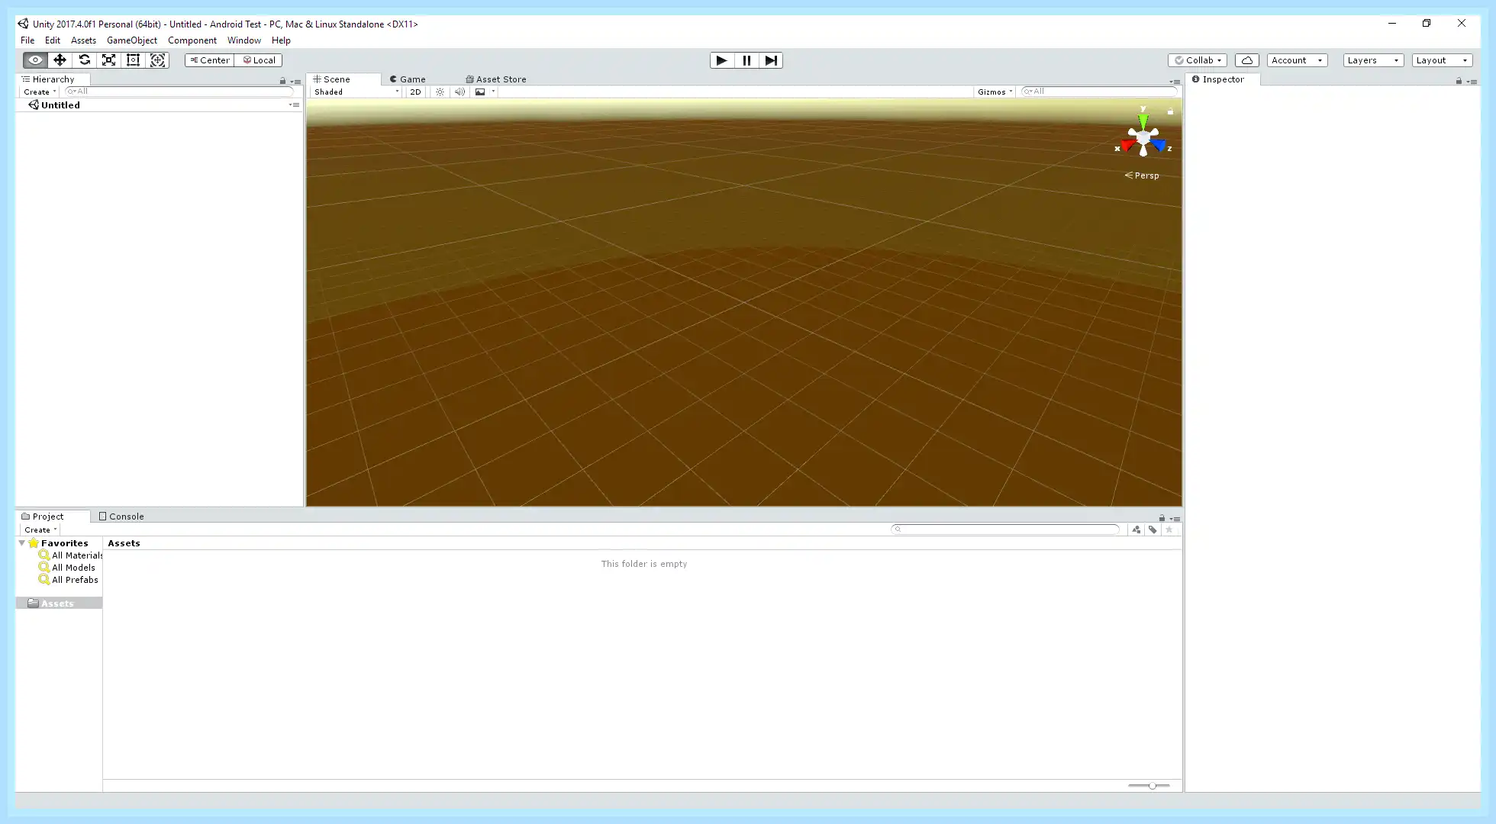The width and height of the screenshot is (1496, 824).
Task: Click the Pause button
Action: point(746,60)
